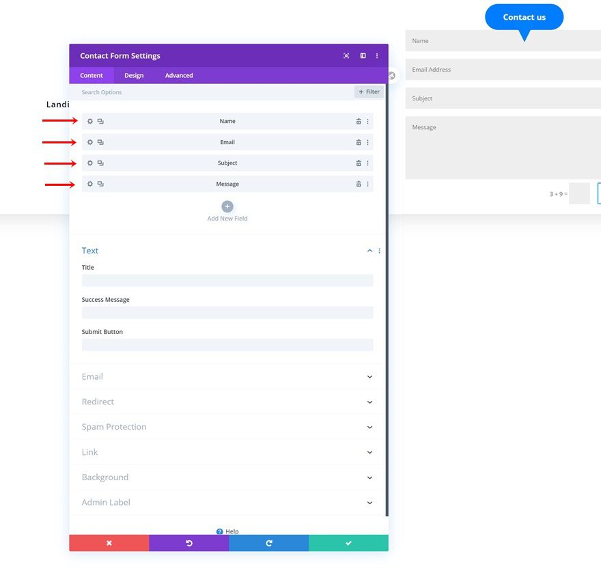
Task: Click the Add New Field plus icon
Action: [x=227, y=206]
